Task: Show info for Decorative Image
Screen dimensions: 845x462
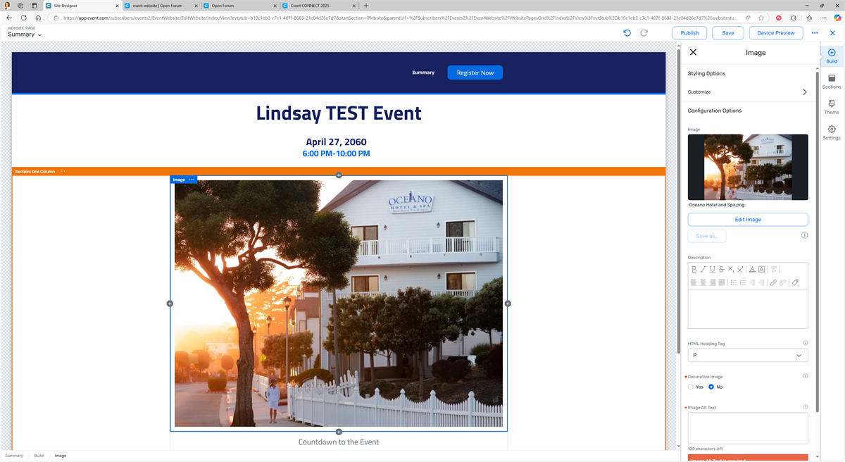Action: coord(805,376)
